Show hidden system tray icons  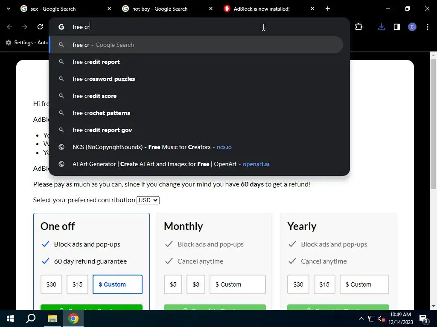tap(361, 319)
